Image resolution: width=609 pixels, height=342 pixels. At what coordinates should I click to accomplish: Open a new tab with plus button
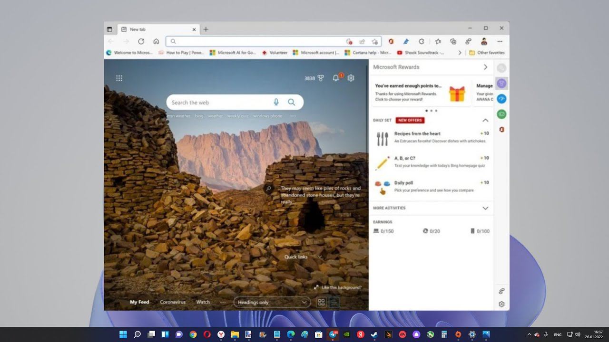206,29
